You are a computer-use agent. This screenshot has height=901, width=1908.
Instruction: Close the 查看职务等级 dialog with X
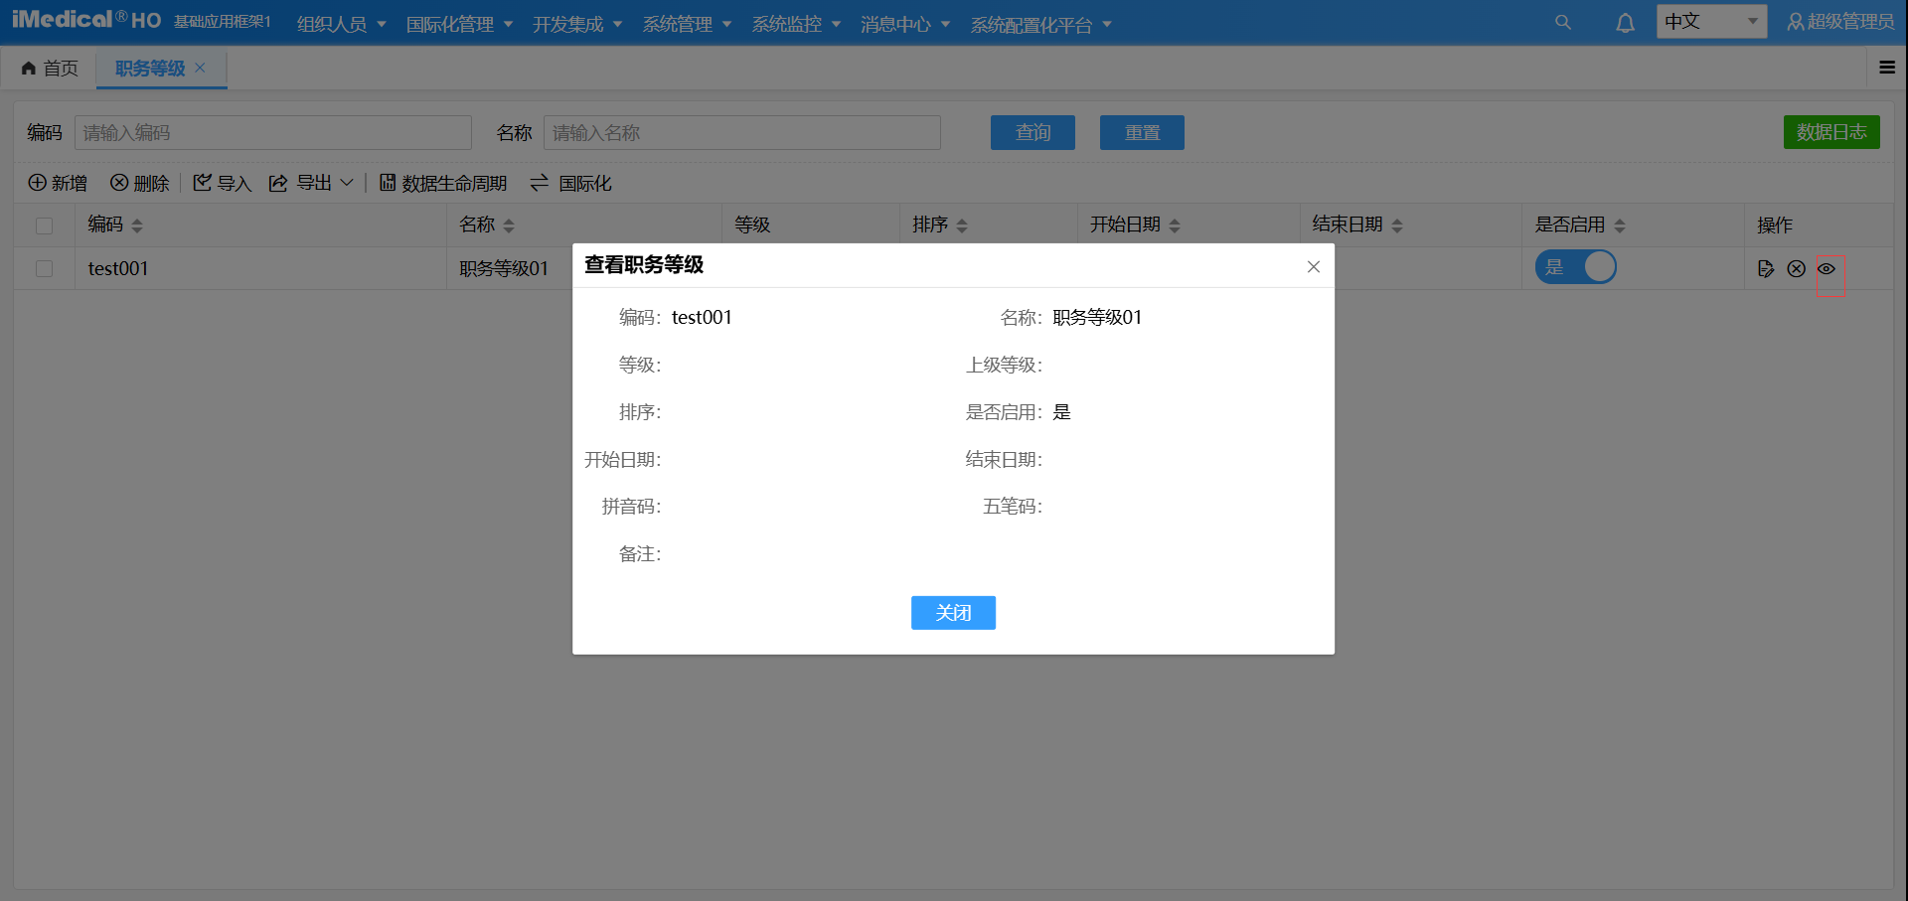pos(1314,266)
